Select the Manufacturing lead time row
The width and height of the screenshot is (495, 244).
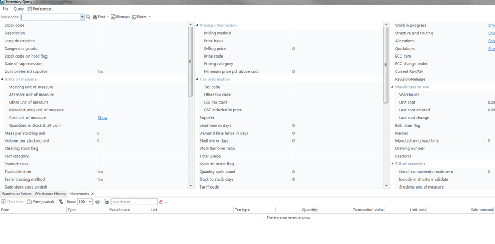click(444, 141)
